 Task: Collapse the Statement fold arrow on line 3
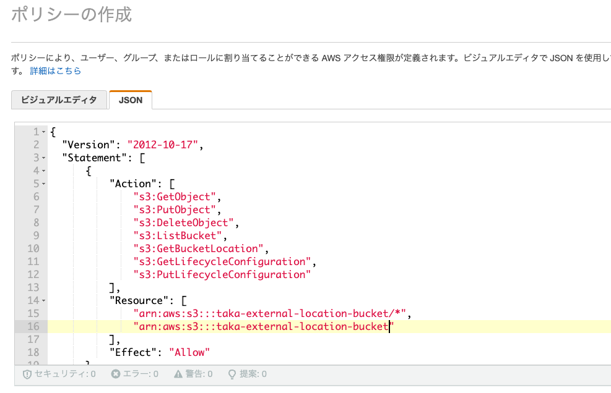pyautogui.click(x=43, y=158)
